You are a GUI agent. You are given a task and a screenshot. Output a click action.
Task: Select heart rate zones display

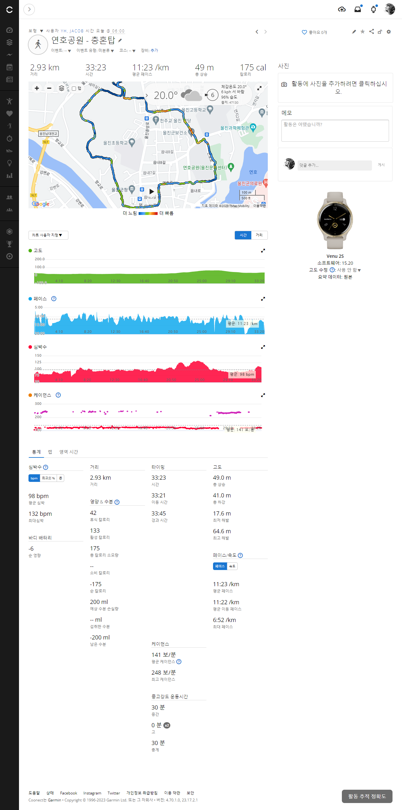coord(60,478)
